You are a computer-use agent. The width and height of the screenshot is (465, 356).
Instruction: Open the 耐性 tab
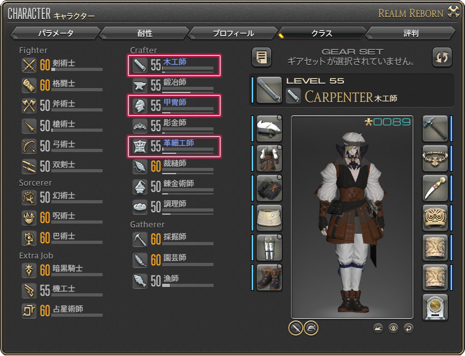pos(144,33)
